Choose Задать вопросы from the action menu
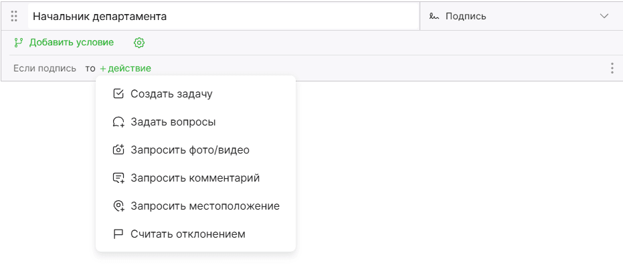This screenshot has width=623, height=265. pos(195,122)
